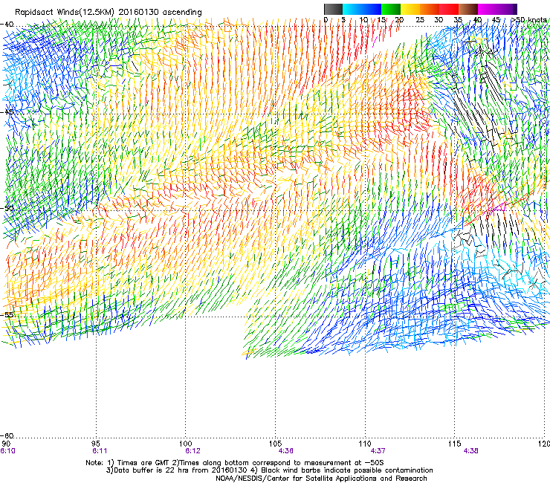Click the green 15-20 knots legend segment
The width and height of the screenshot is (550, 483).
[391, 9]
